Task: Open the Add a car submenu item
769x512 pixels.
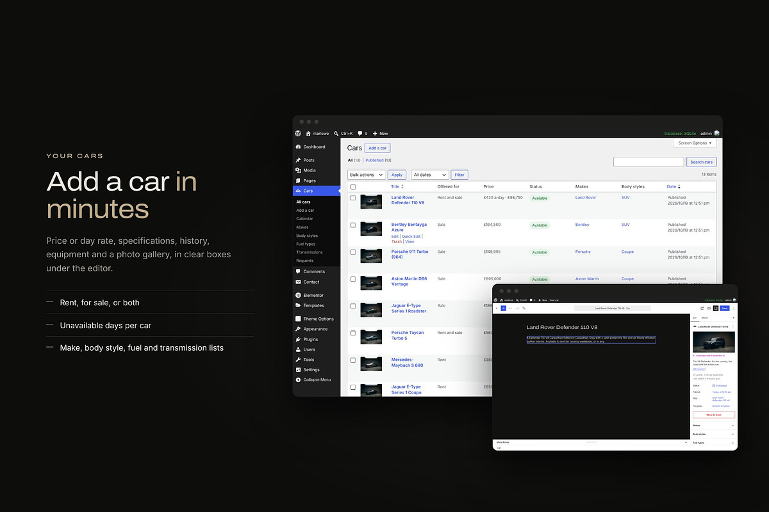Action: click(305, 210)
